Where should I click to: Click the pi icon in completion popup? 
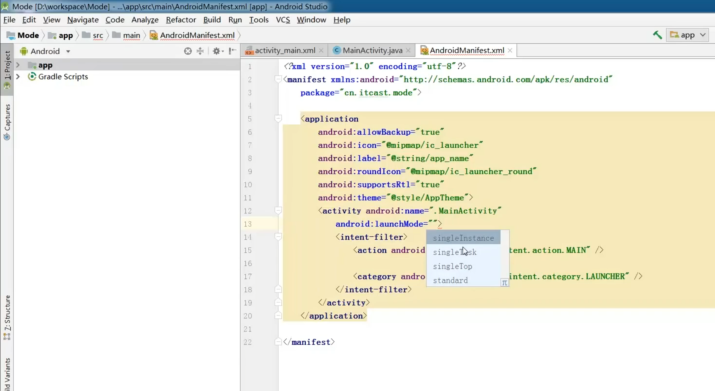click(x=504, y=283)
